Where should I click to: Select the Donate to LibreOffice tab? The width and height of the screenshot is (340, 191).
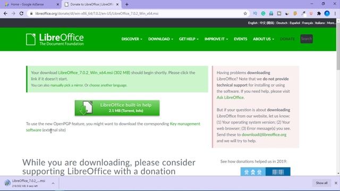tap(91, 4)
